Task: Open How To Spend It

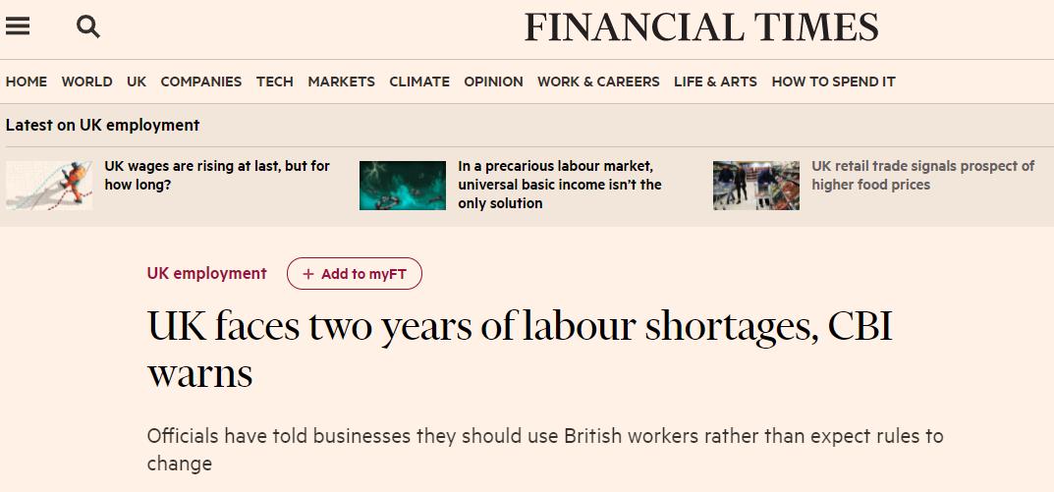Action: pyautogui.click(x=833, y=82)
